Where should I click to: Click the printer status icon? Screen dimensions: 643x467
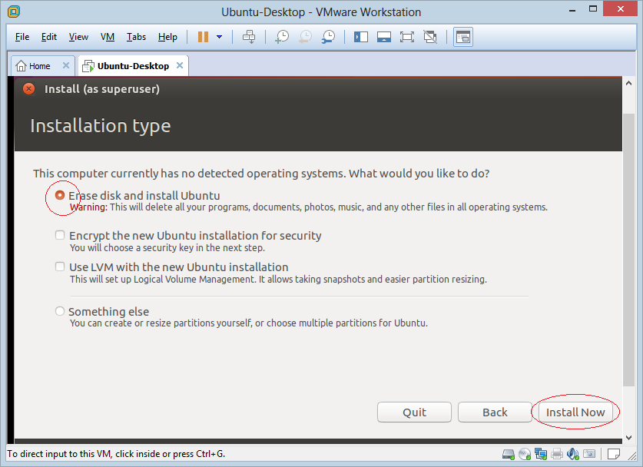click(x=557, y=454)
